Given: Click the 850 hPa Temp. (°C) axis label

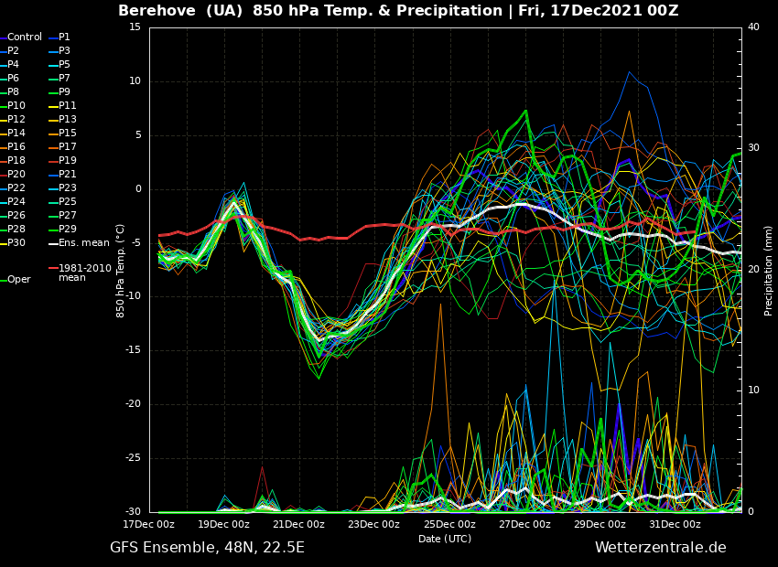Looking at the screenshot, I should pyautogui.click(x=121, y=270).
